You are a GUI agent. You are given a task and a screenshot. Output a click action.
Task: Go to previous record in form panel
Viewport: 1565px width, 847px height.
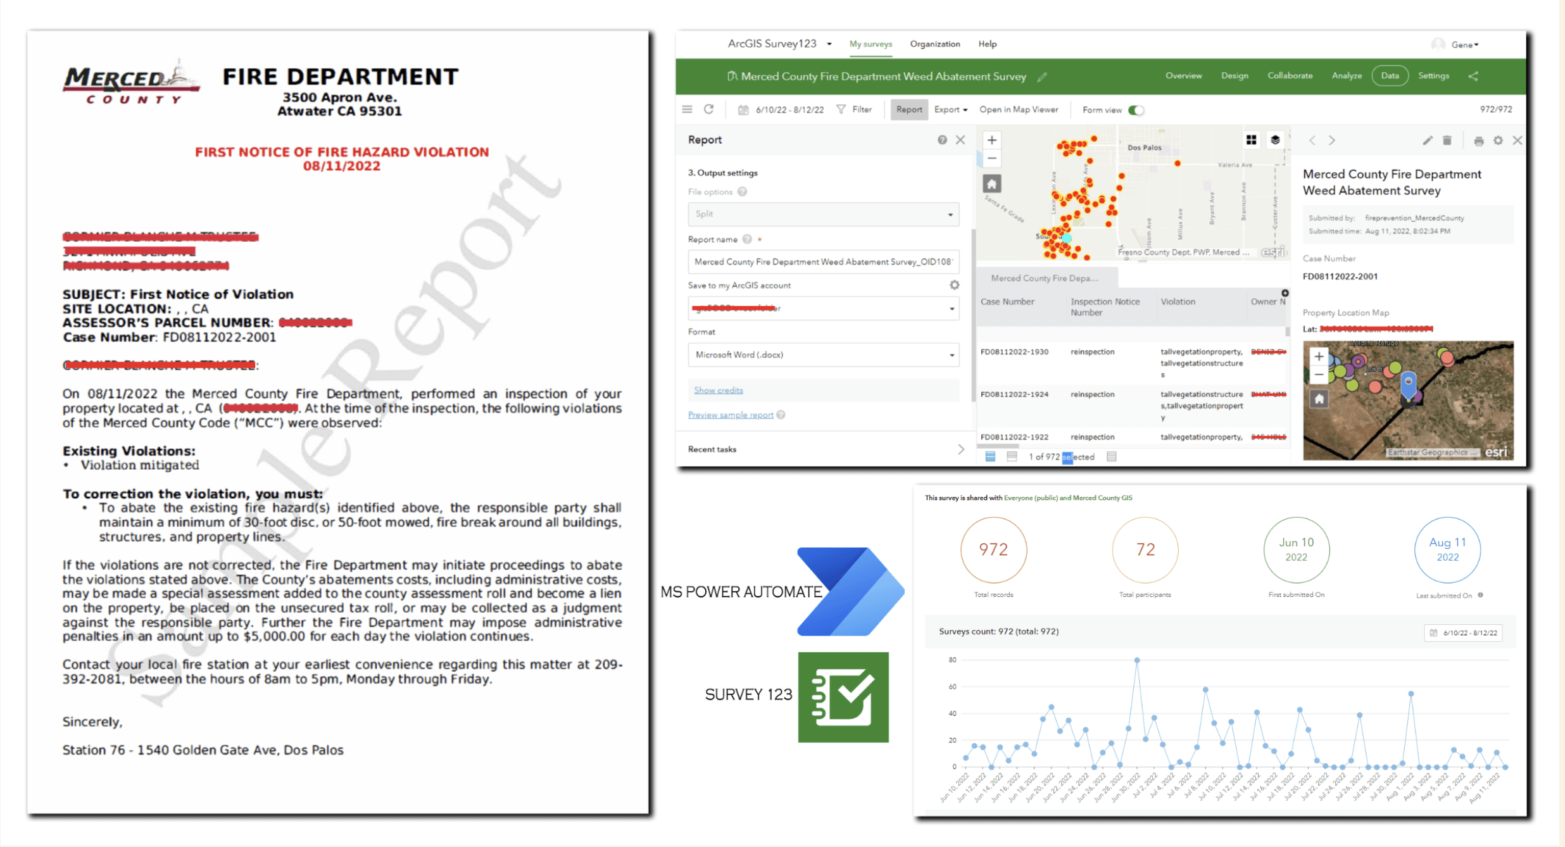coord(1312,141)
